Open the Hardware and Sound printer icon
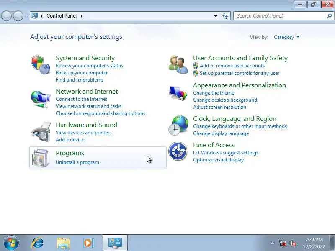This screenshot has width=335, height=251. (41, 132)
